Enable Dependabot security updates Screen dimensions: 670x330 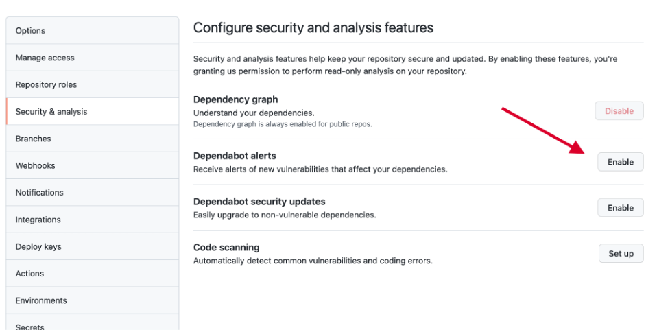point(620,208)
